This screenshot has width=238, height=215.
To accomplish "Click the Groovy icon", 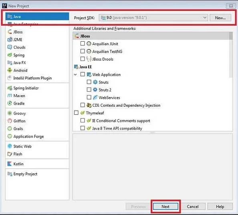I will point(10,113).
